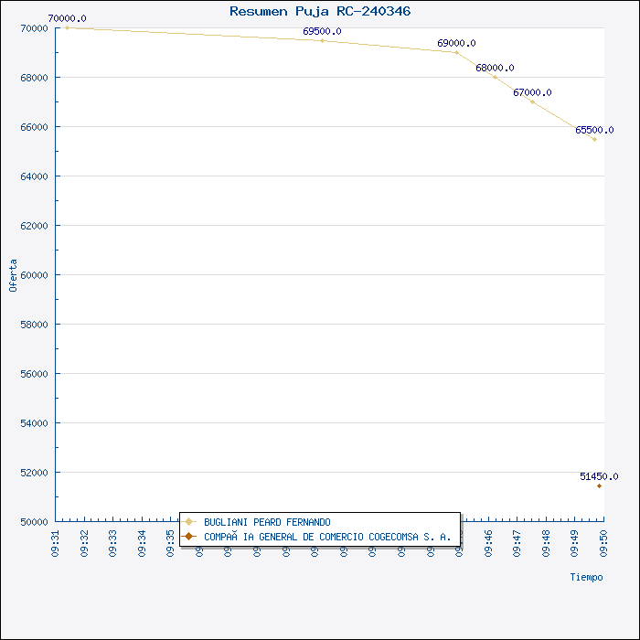Click the 69500.0 data point label
Image resolution: width=640 pixels, height=640 pixels.
pos(322,31)
